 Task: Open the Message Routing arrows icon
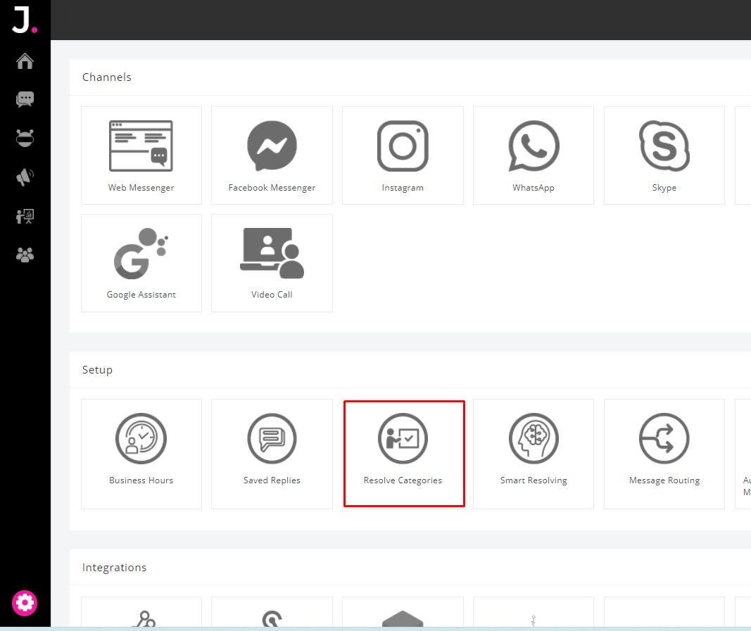664,438
